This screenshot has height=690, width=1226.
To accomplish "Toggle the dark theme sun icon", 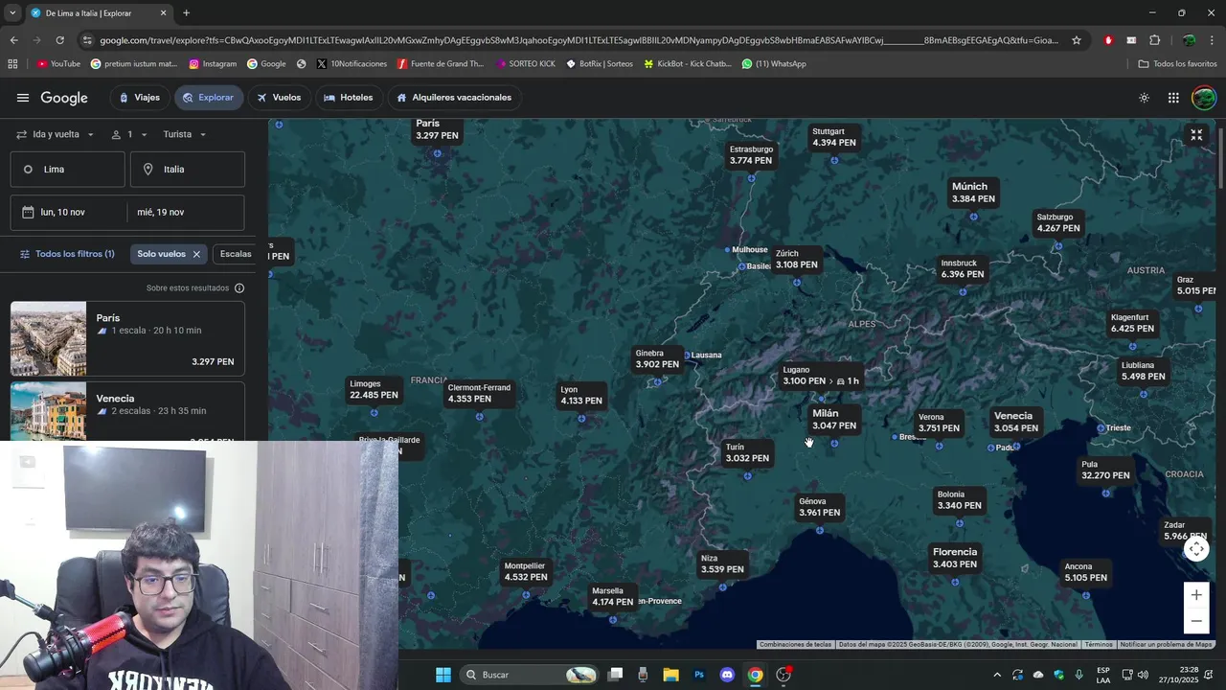I will (x=1144, y=98).
